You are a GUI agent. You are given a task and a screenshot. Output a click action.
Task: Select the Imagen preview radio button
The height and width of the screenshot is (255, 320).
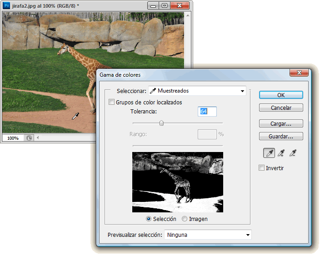tap(185, 219)
